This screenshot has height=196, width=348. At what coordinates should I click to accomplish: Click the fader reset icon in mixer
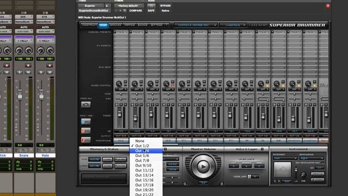pyautogui.click(x=86, y=105)
